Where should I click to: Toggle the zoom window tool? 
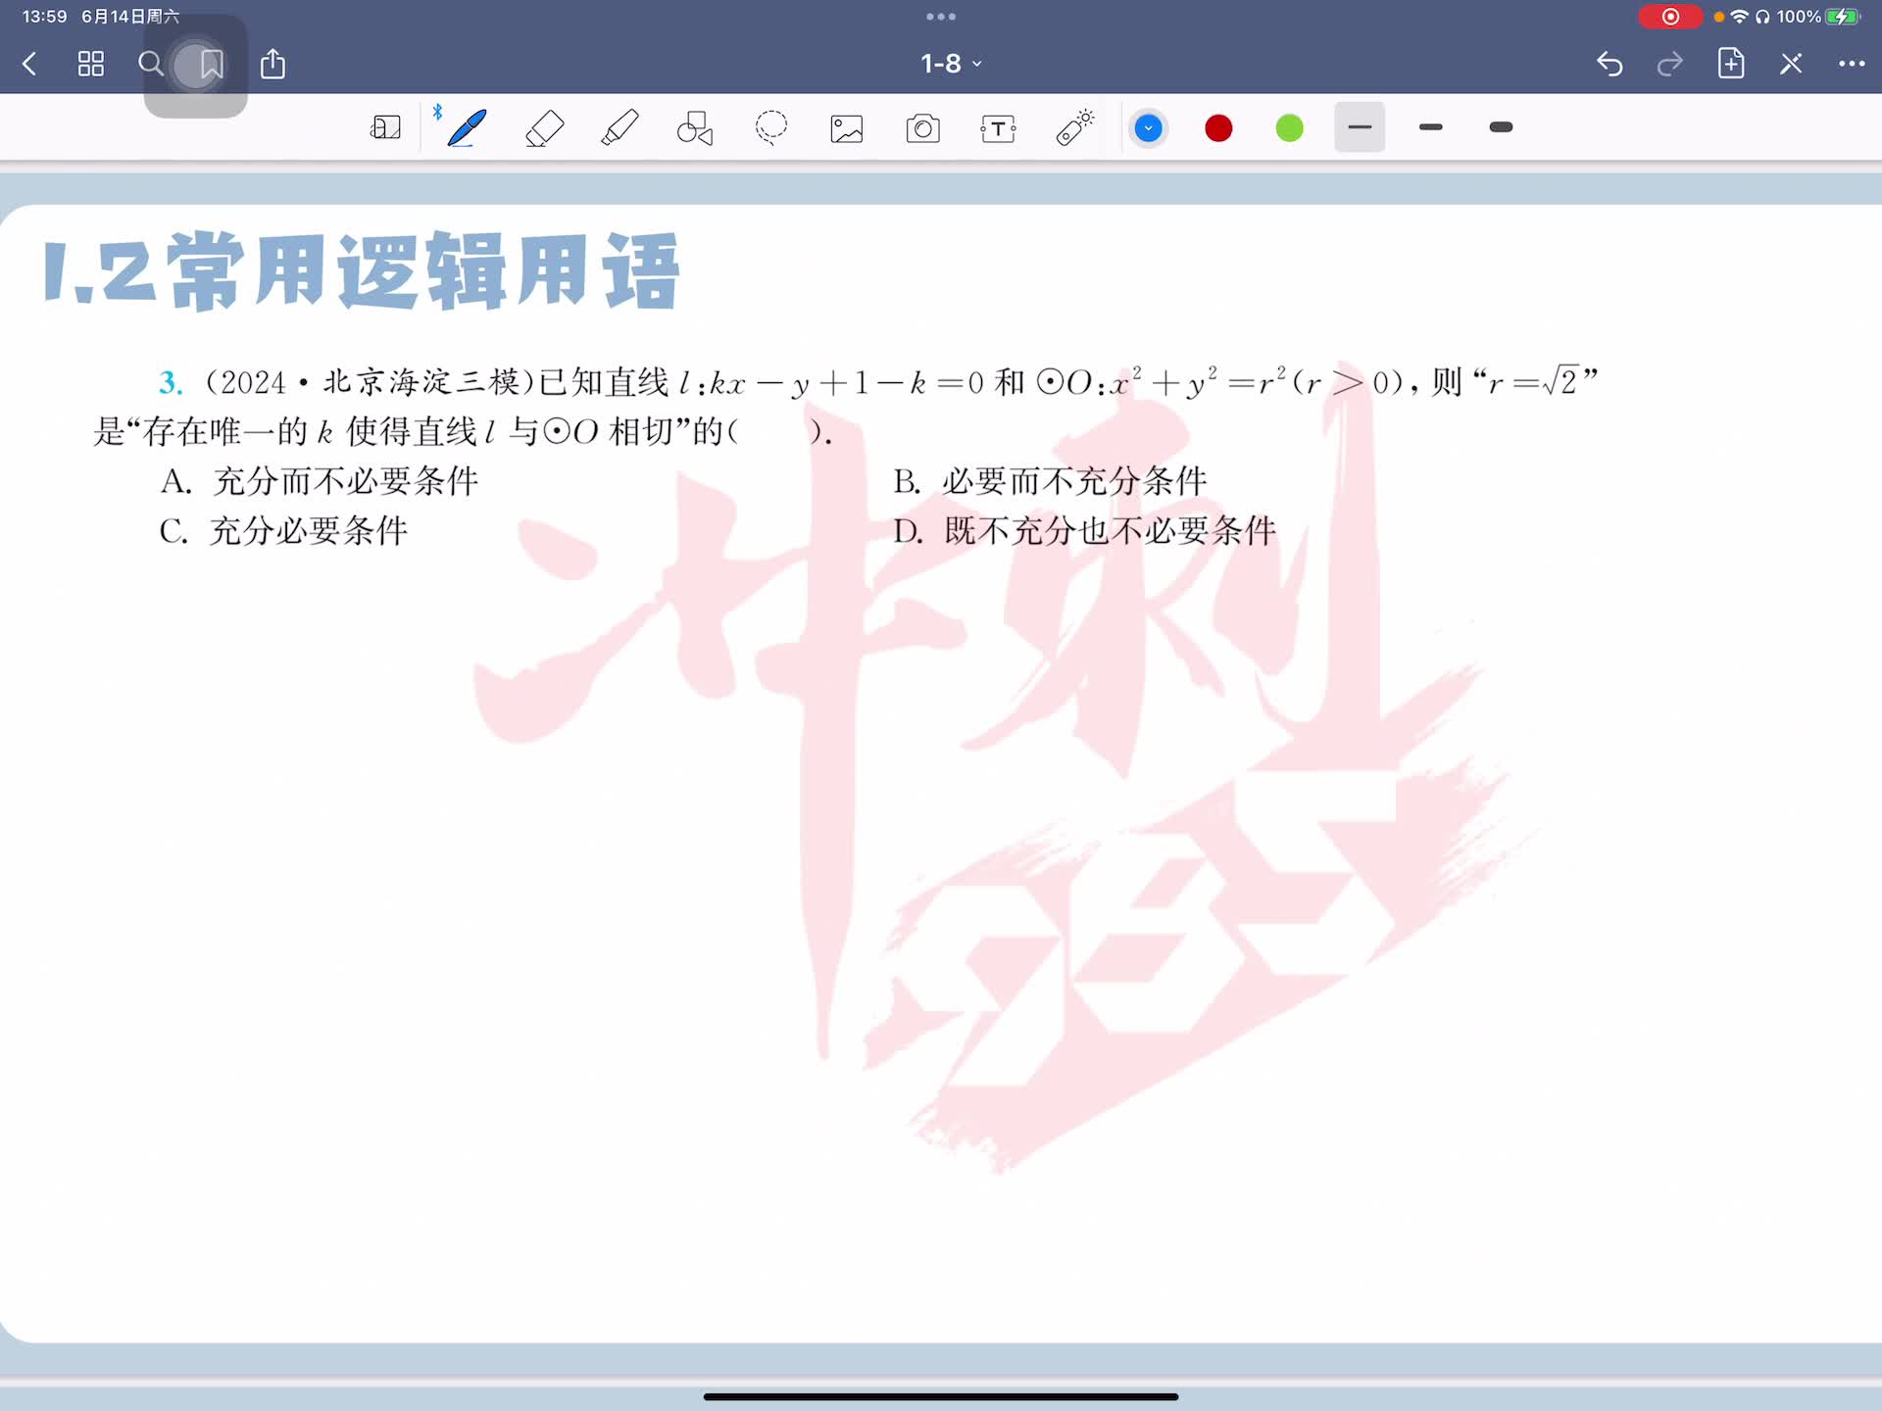click(385, 127)
